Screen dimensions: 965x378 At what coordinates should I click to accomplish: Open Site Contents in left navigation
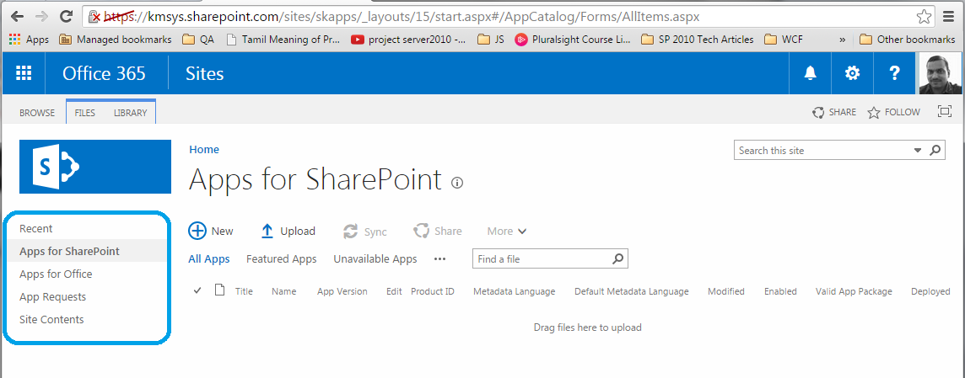[x=51, y=320]
